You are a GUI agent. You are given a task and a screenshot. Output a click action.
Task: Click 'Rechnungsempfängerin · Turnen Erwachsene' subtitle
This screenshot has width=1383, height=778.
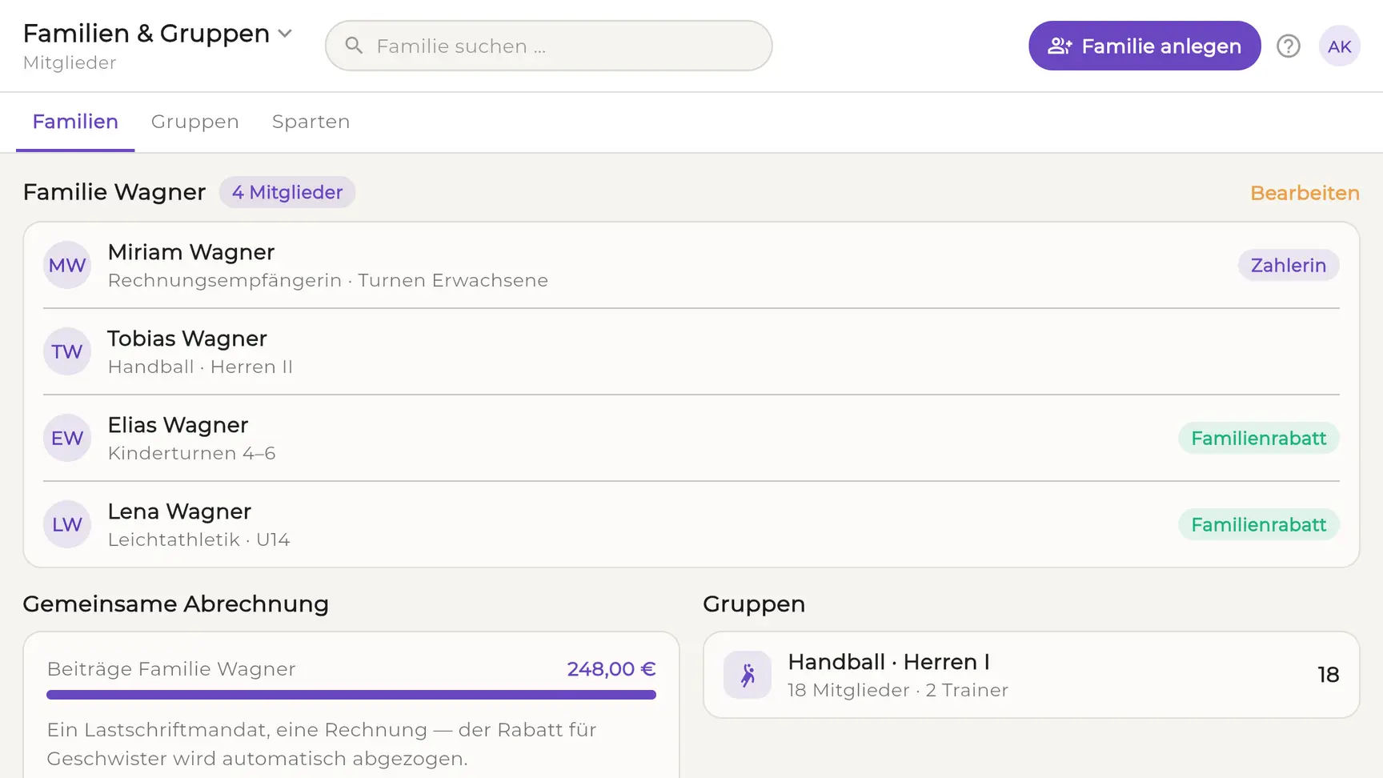coord(328,280)
